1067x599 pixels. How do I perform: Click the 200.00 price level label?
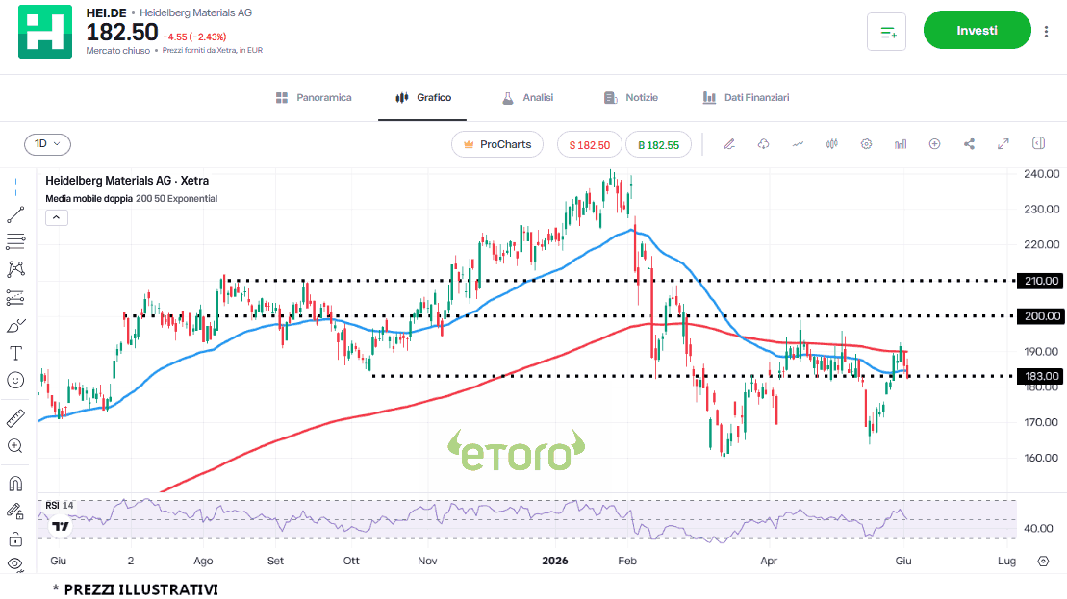coord(1040,316)
